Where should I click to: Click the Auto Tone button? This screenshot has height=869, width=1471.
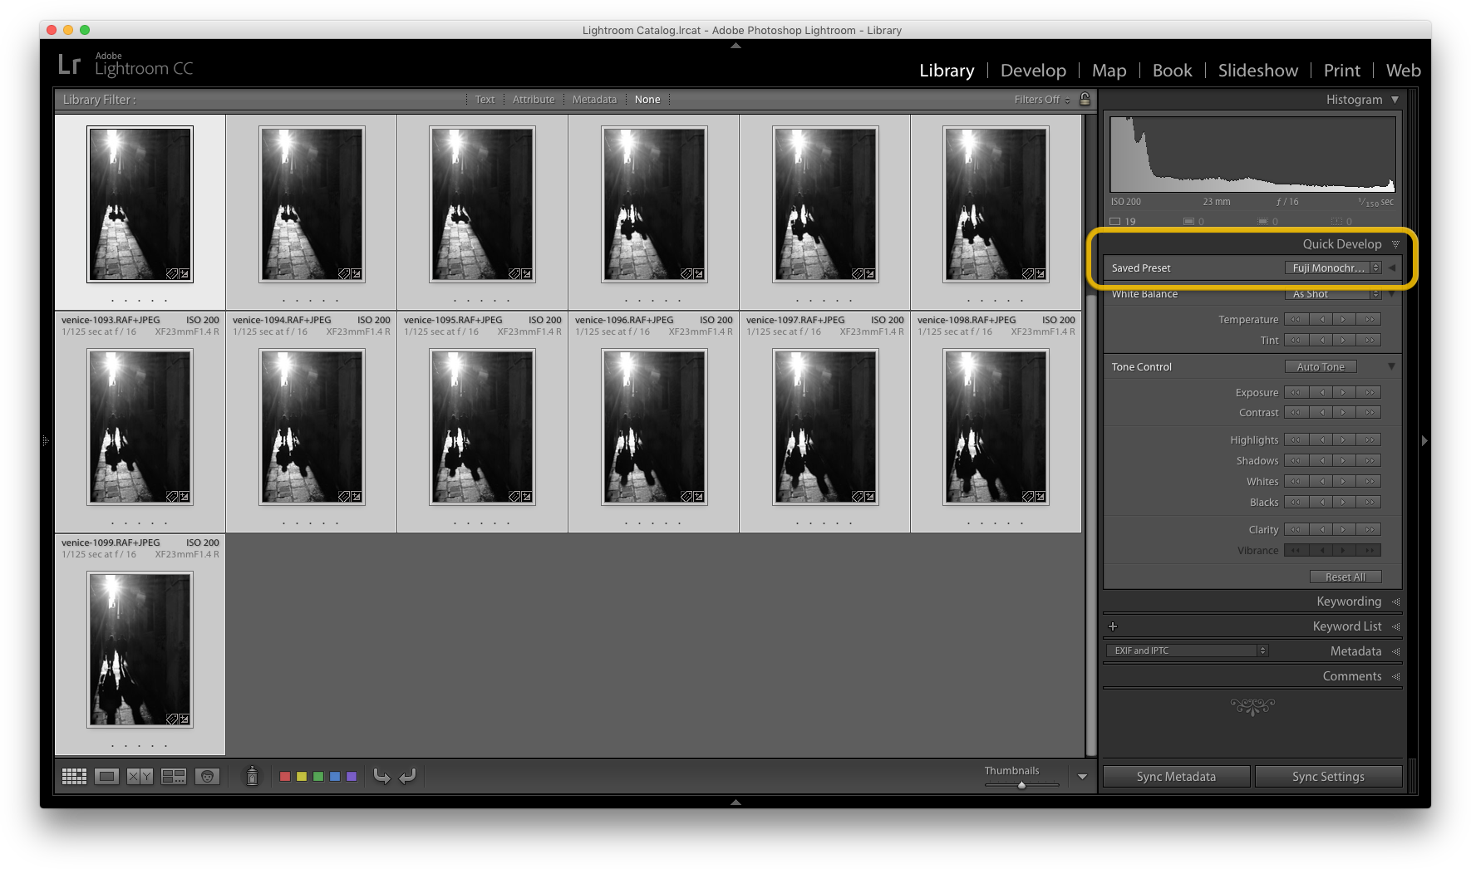(1320, 366)
